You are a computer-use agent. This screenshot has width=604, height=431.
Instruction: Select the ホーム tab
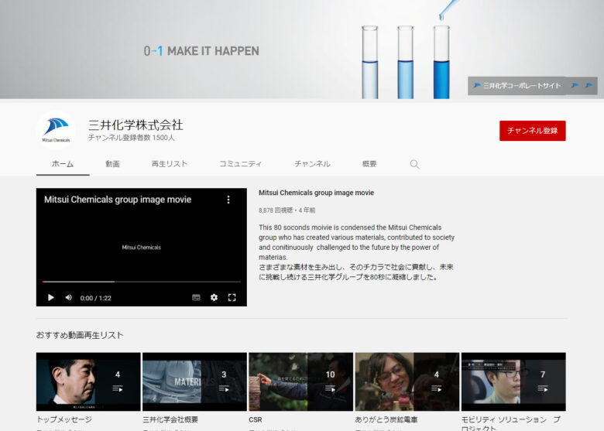(x=63, y=164)
